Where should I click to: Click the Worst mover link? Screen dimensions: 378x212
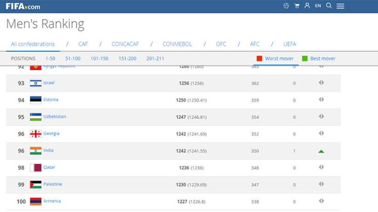[279, 59]
